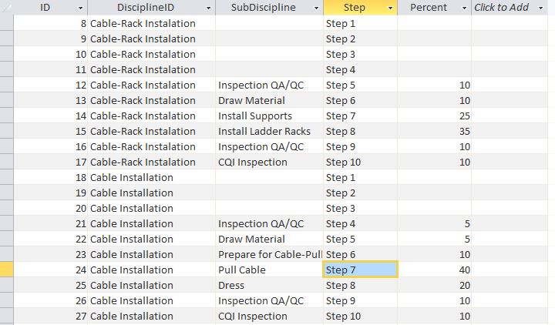
Task: Click the Install Ladder Racks cell
Action: pos(268,131)
